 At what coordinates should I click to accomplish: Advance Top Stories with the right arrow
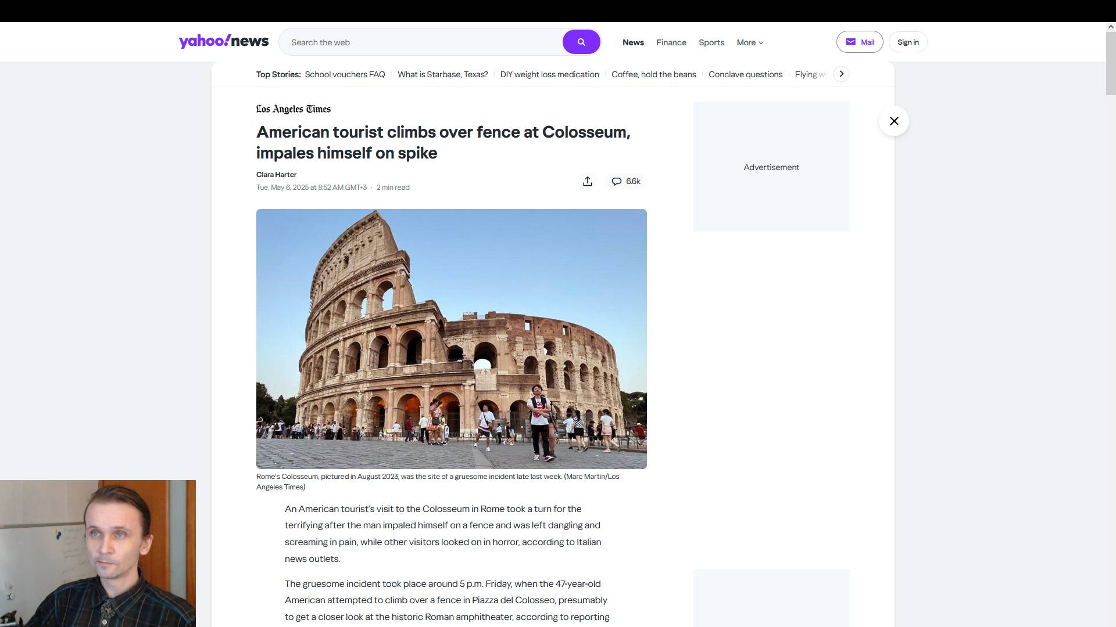841,74
